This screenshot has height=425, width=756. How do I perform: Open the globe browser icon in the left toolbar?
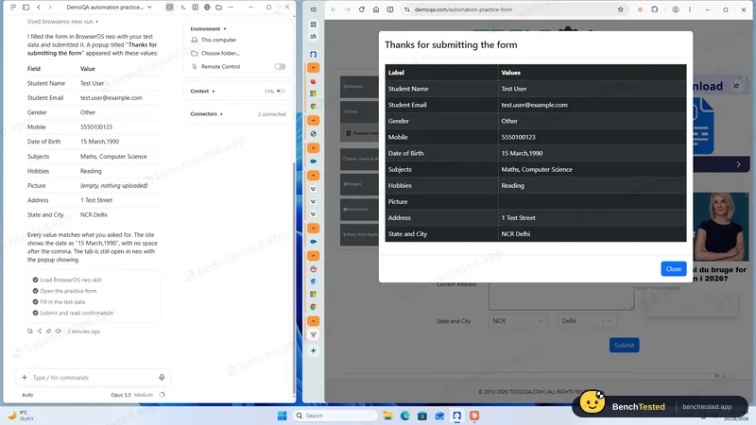207,8
